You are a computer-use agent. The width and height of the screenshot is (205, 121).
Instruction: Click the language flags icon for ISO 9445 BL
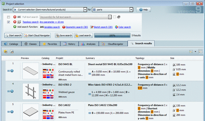click(x=48, y=73)
